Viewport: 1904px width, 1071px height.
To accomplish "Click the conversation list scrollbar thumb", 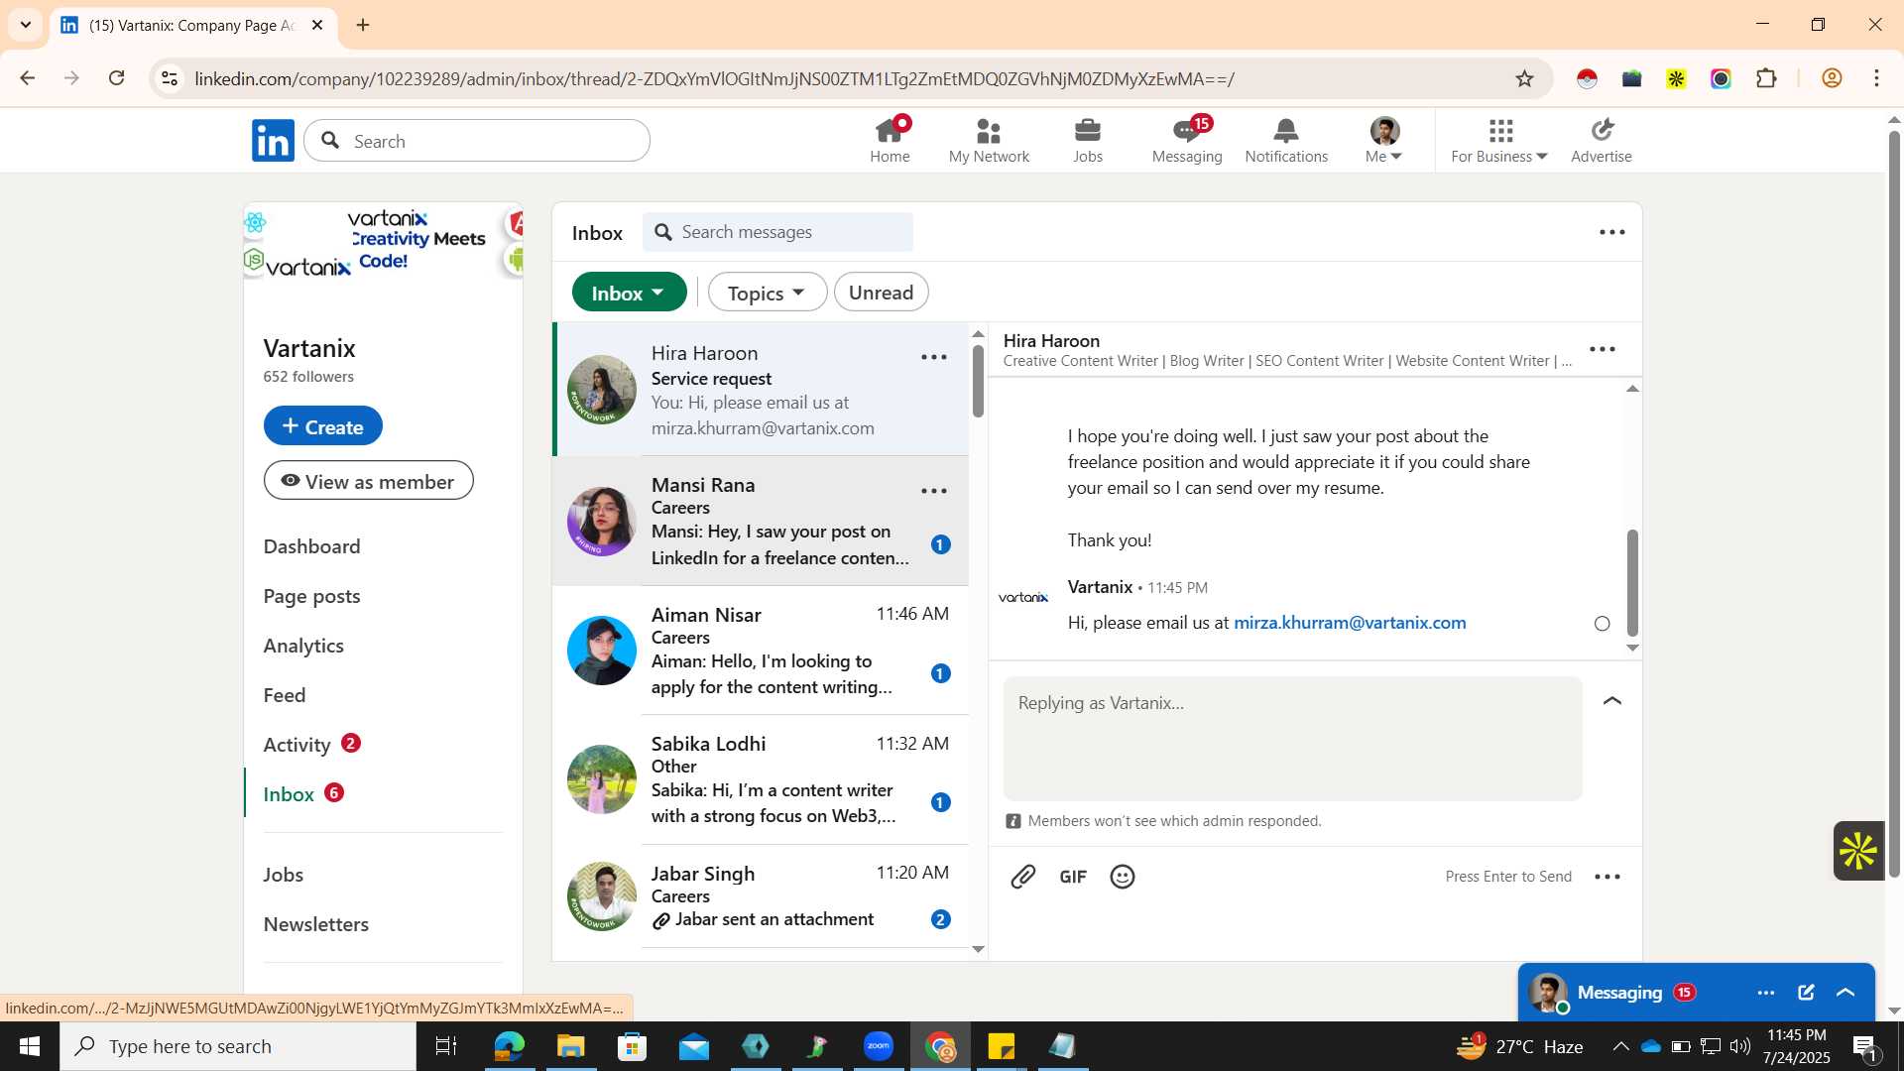I will click(x=978, y=380).
